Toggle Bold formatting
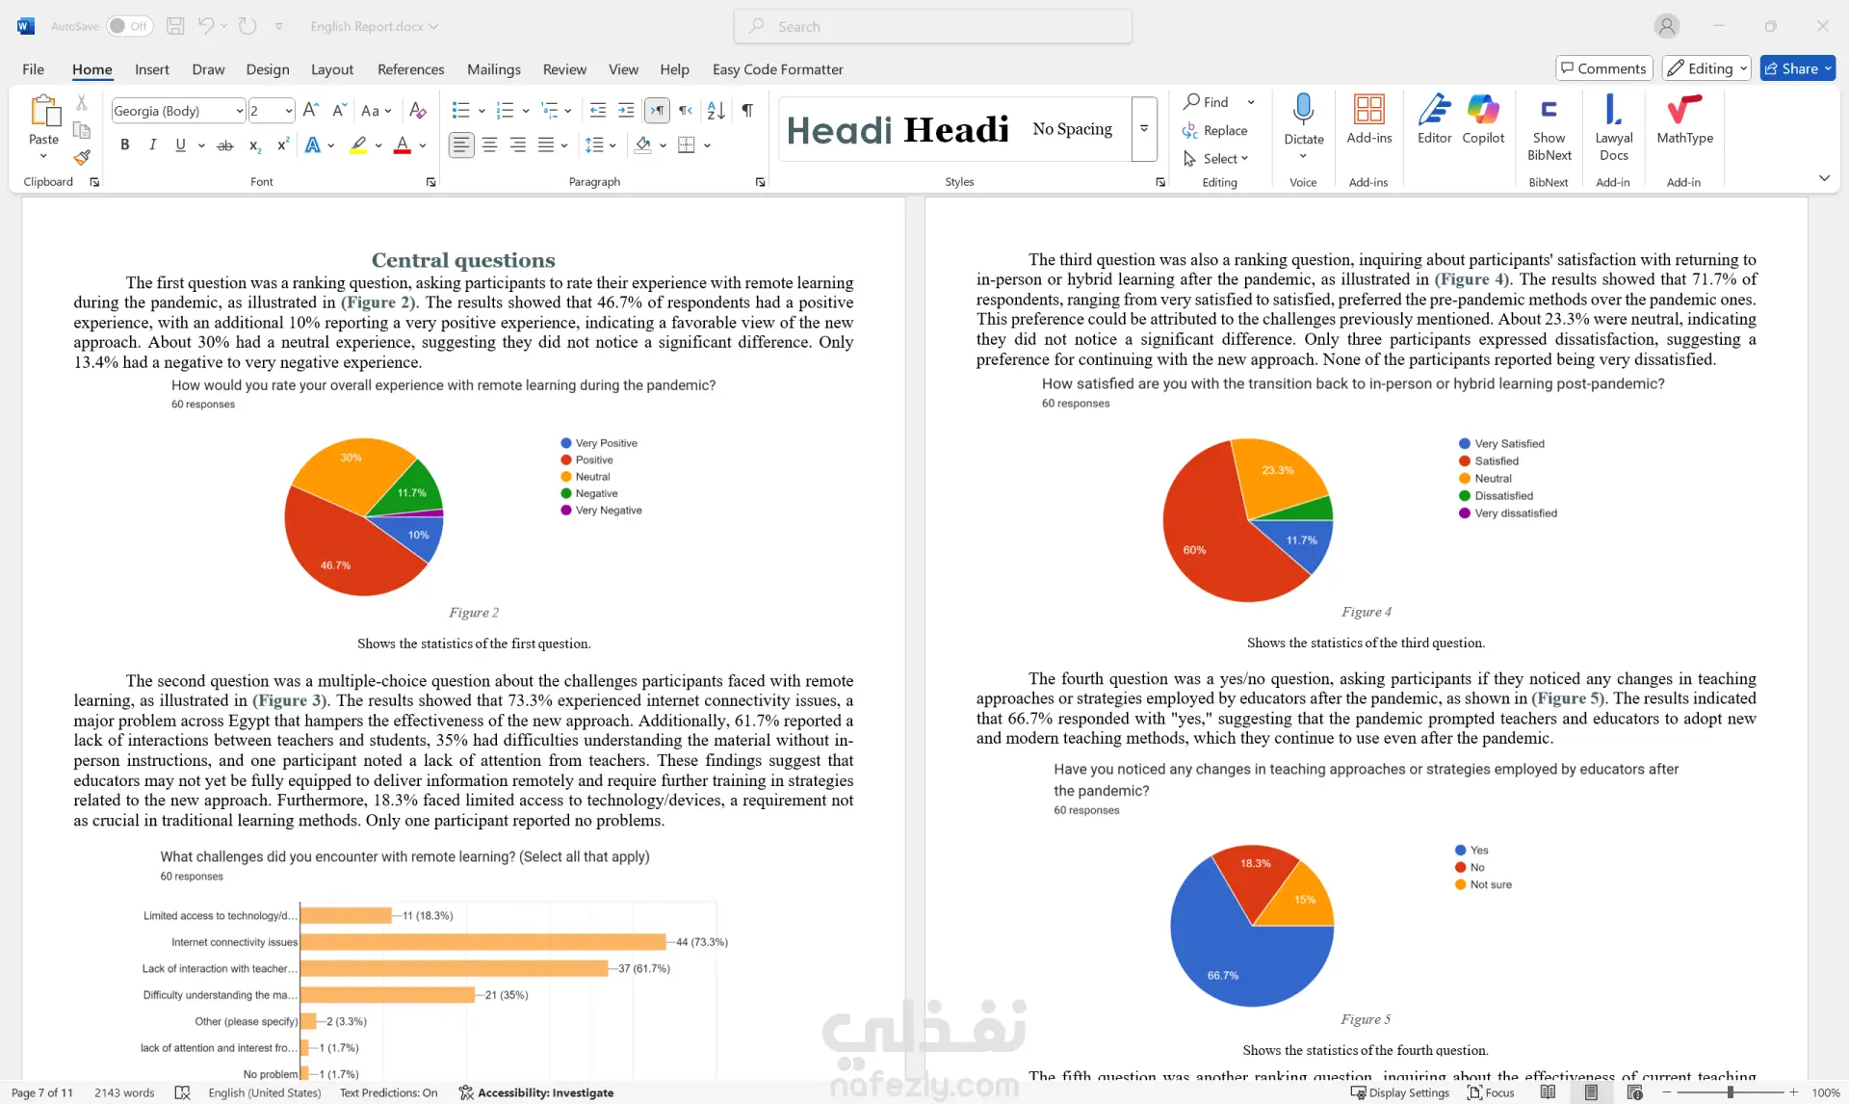1849x1104 pixels. click(x=124, y=145)
